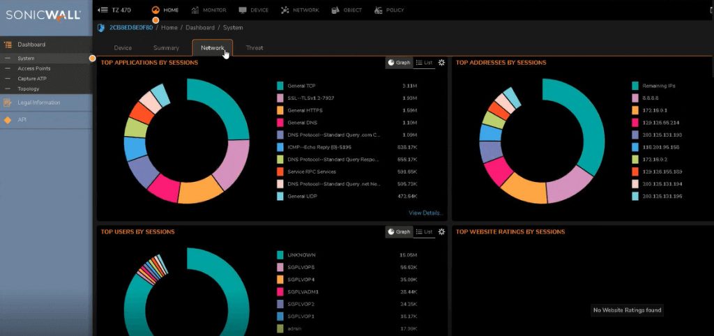Open Top Applications panel settings gear

[x=441, y=63]
